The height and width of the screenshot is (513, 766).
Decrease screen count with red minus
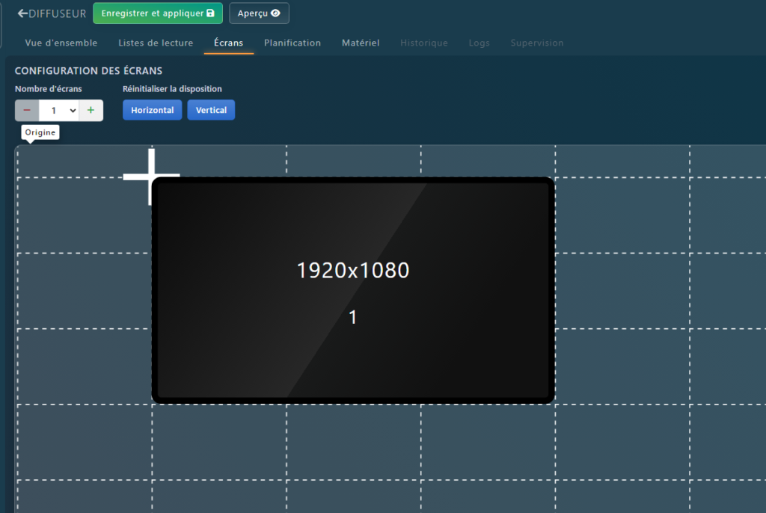click(x=27, y=110)
